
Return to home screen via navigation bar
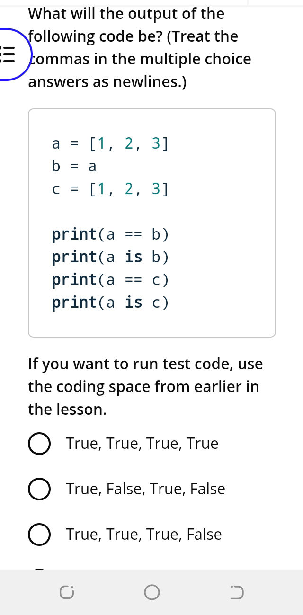coord(151,592)
